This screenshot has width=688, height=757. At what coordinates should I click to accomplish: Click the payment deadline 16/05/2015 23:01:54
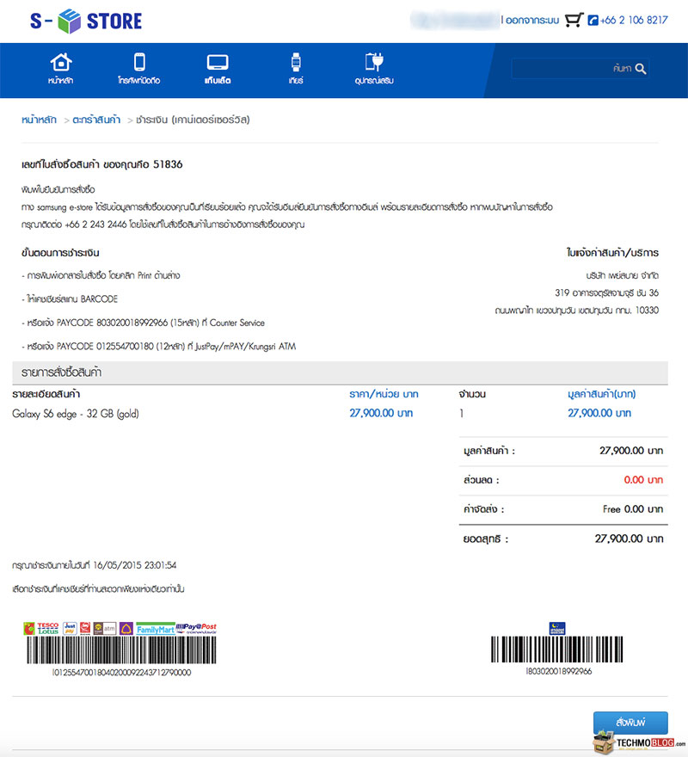click(135, 565)
